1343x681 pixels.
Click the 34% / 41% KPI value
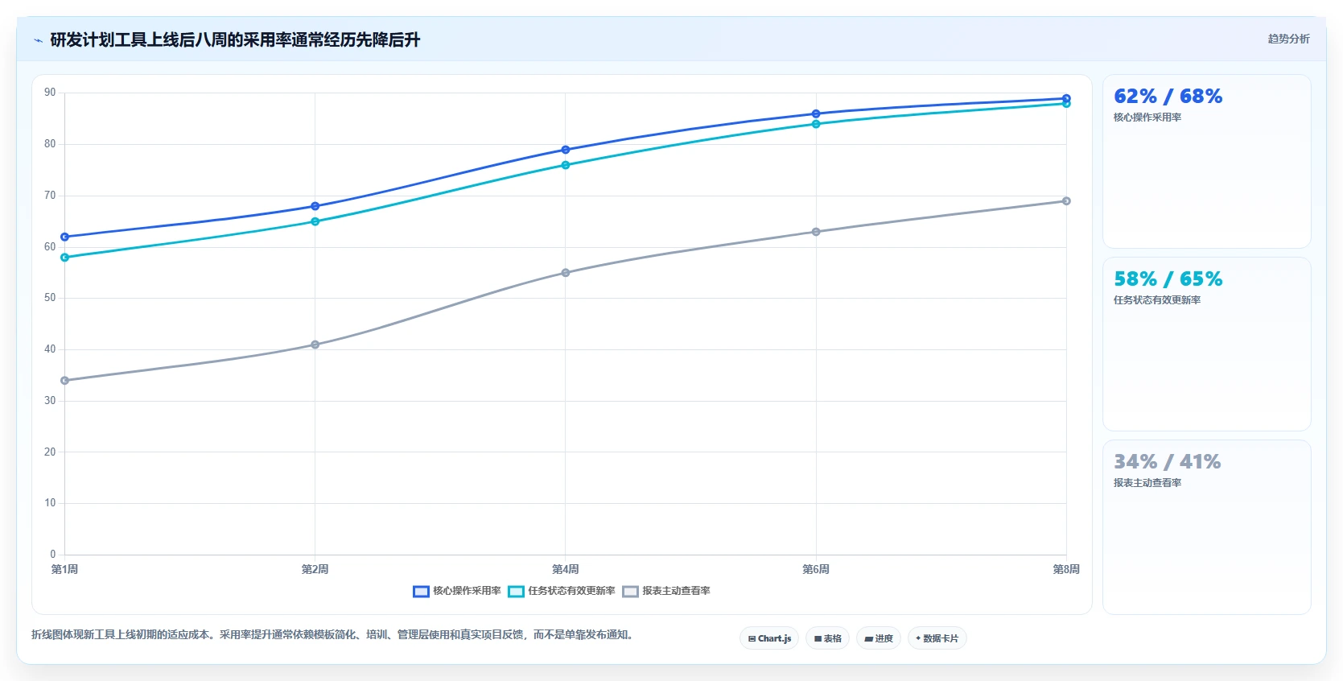[x=1167, y=462]
